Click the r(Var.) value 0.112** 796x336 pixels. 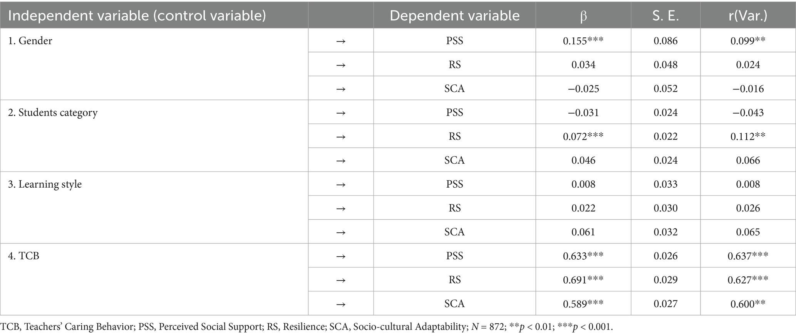tap(747, 136)
